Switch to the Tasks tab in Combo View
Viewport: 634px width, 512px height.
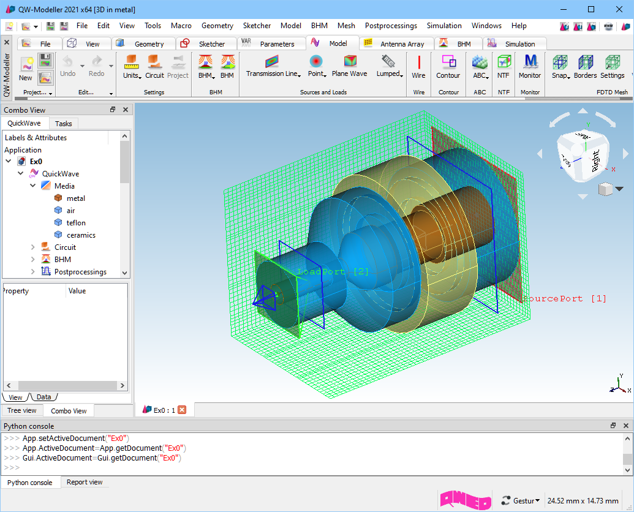tap(64, 123)
